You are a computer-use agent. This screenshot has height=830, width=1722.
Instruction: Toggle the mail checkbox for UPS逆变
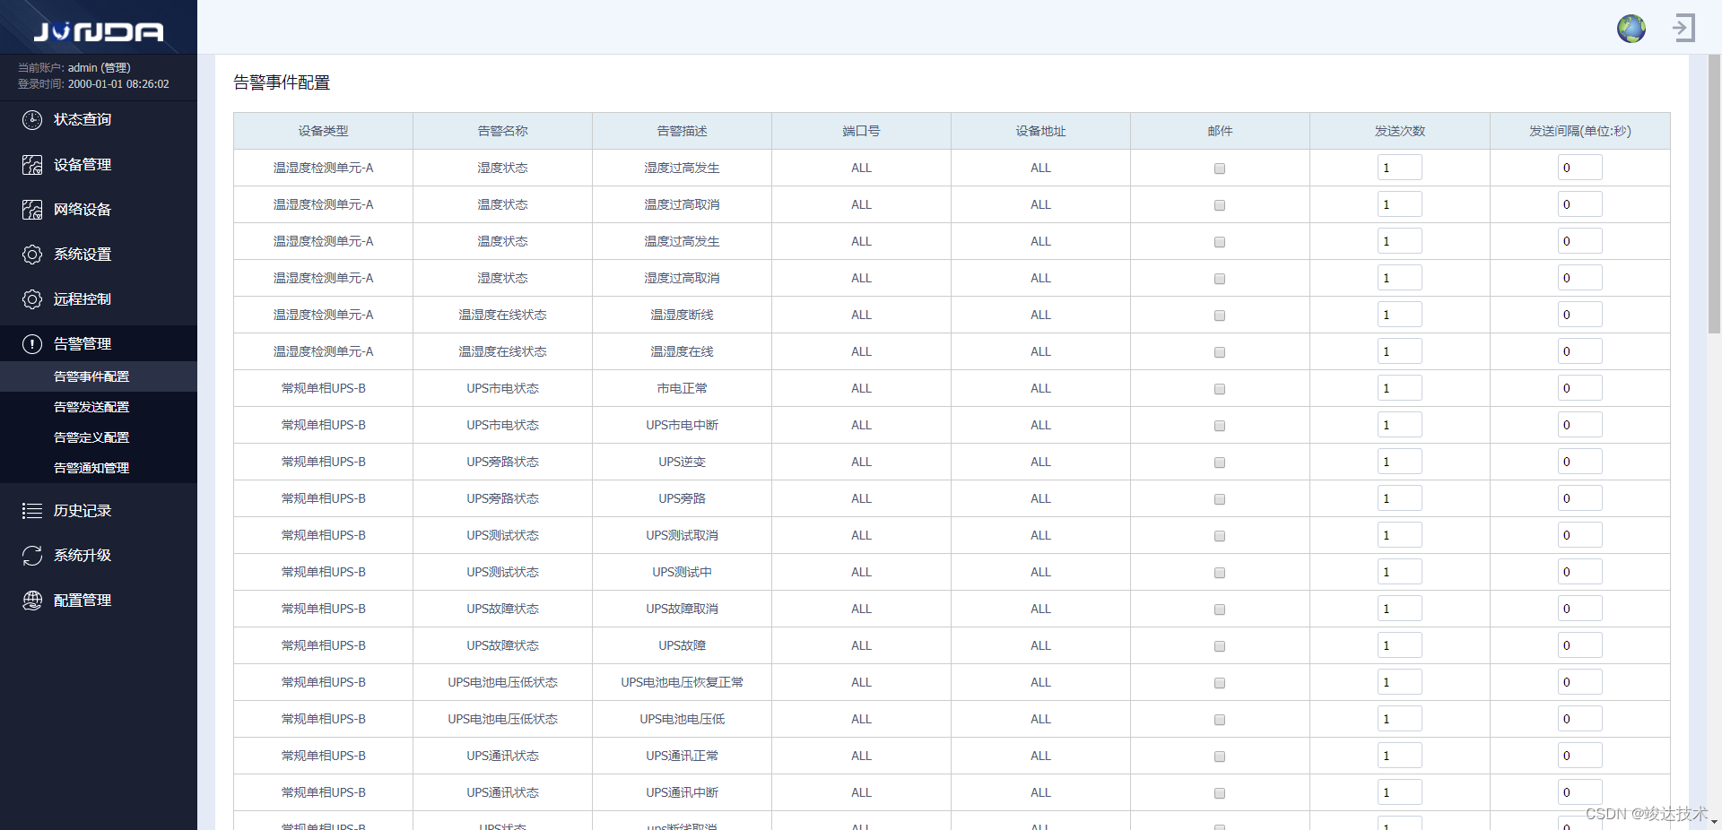(x=1220, y=463)
